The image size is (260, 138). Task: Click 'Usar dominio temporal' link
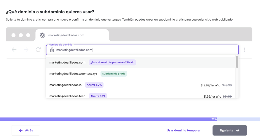coord(183,130)
